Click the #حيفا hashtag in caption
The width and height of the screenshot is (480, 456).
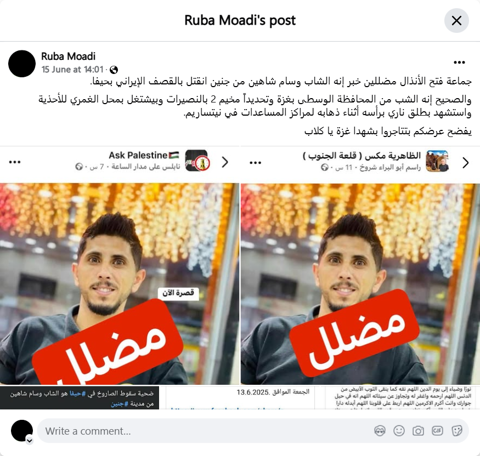pyautogui.click(x=77, y=394)
